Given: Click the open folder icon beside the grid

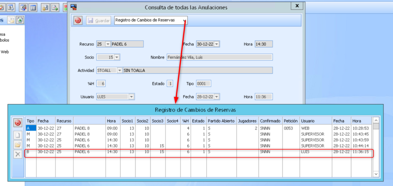Looking at the screenshot, I should 18,145.
